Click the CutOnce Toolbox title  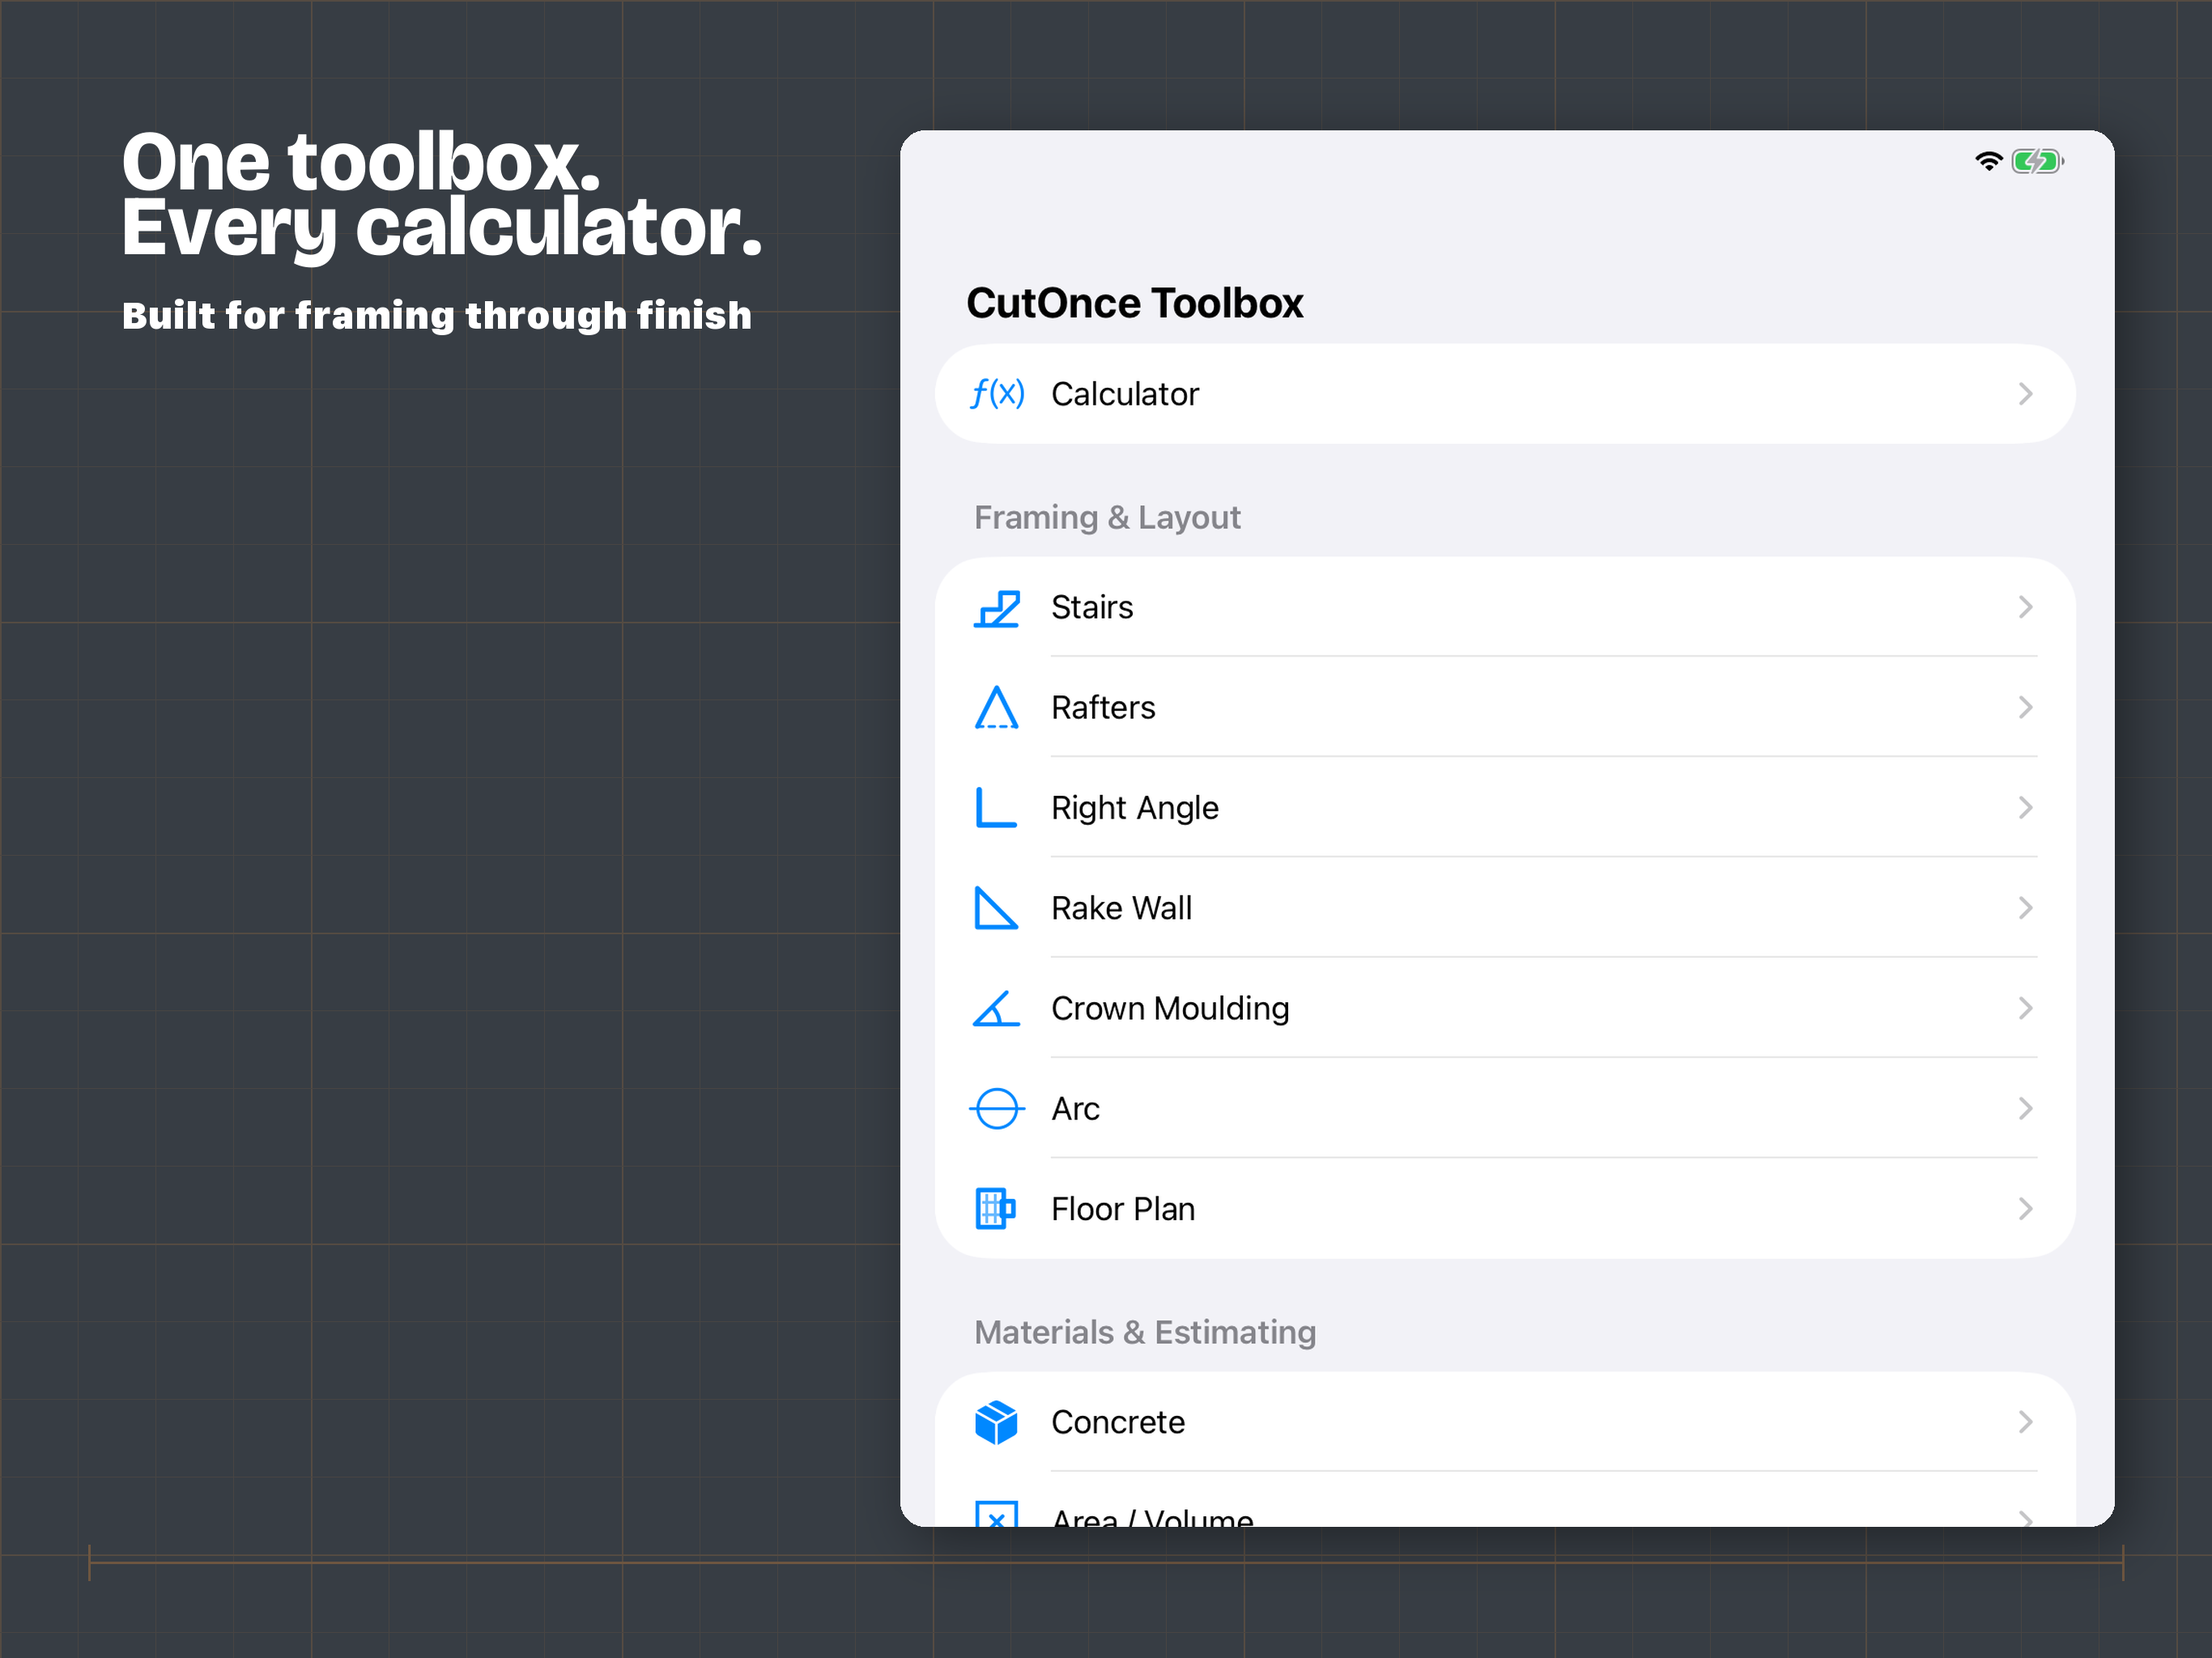coord(1135,303)
